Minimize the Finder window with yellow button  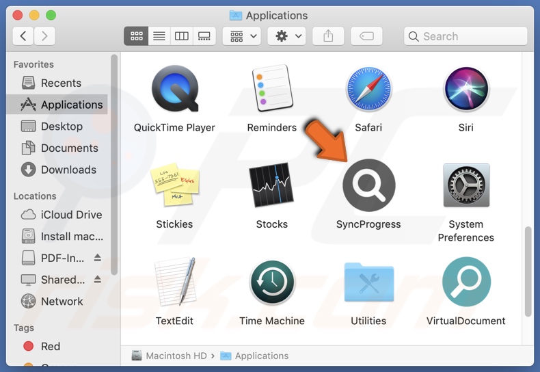[x=34, y=15]
